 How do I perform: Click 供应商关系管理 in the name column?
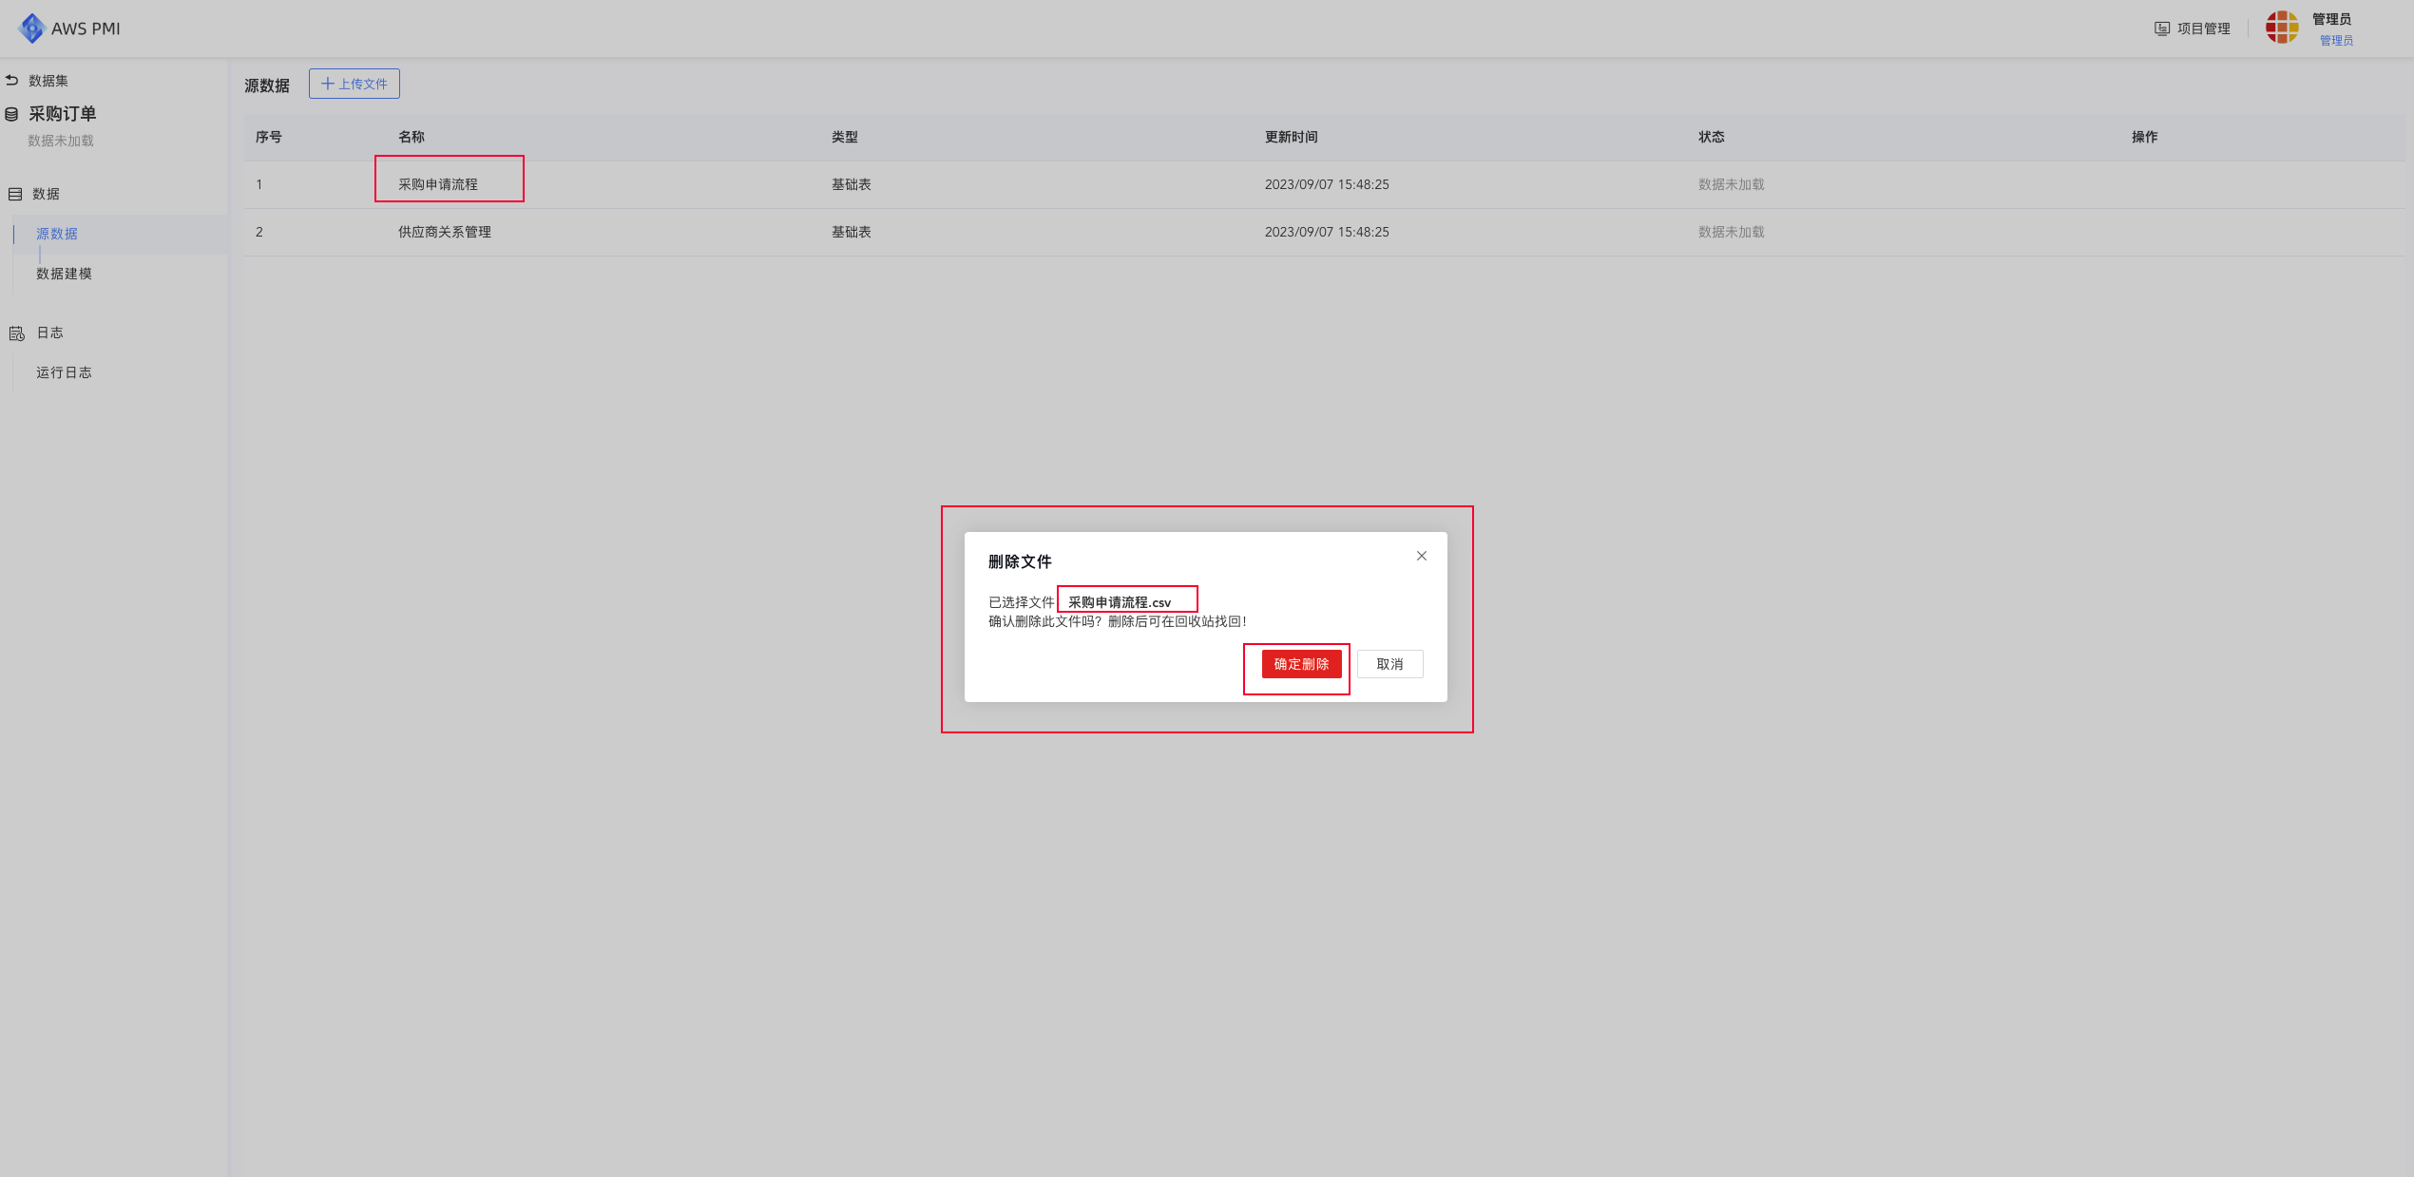click(x=445, y=232)
